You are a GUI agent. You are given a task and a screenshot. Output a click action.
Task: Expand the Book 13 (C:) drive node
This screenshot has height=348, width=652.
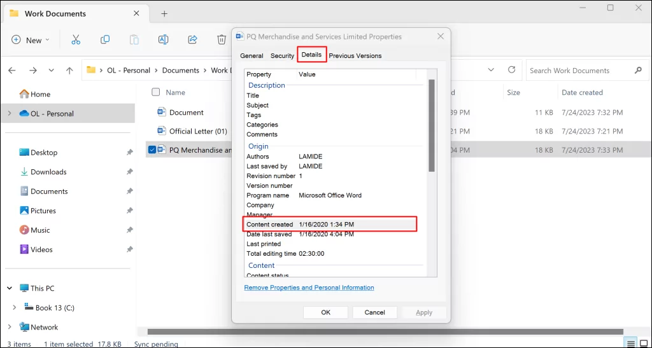[14, 308]
